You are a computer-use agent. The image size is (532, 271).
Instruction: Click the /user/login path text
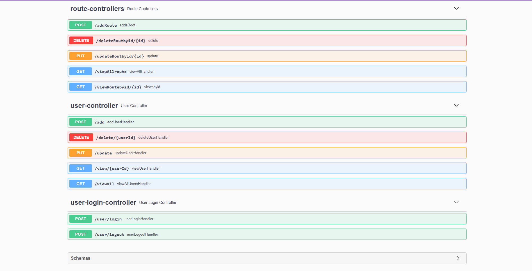coord(108,219)
